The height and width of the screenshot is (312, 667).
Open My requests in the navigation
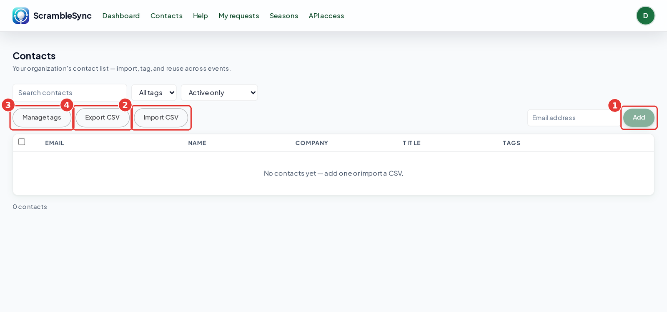click(x=239, y=16)
